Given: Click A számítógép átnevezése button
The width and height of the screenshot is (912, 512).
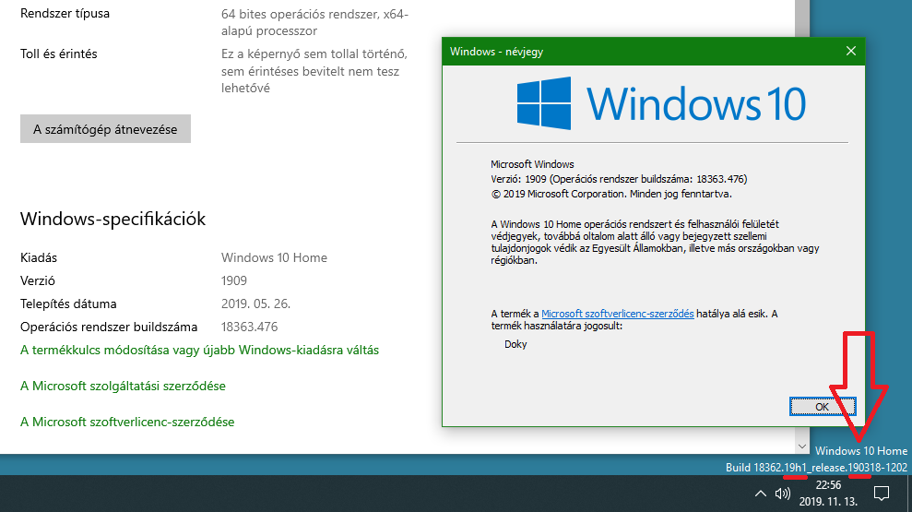Looking at the screenshot, I should 105,129.
